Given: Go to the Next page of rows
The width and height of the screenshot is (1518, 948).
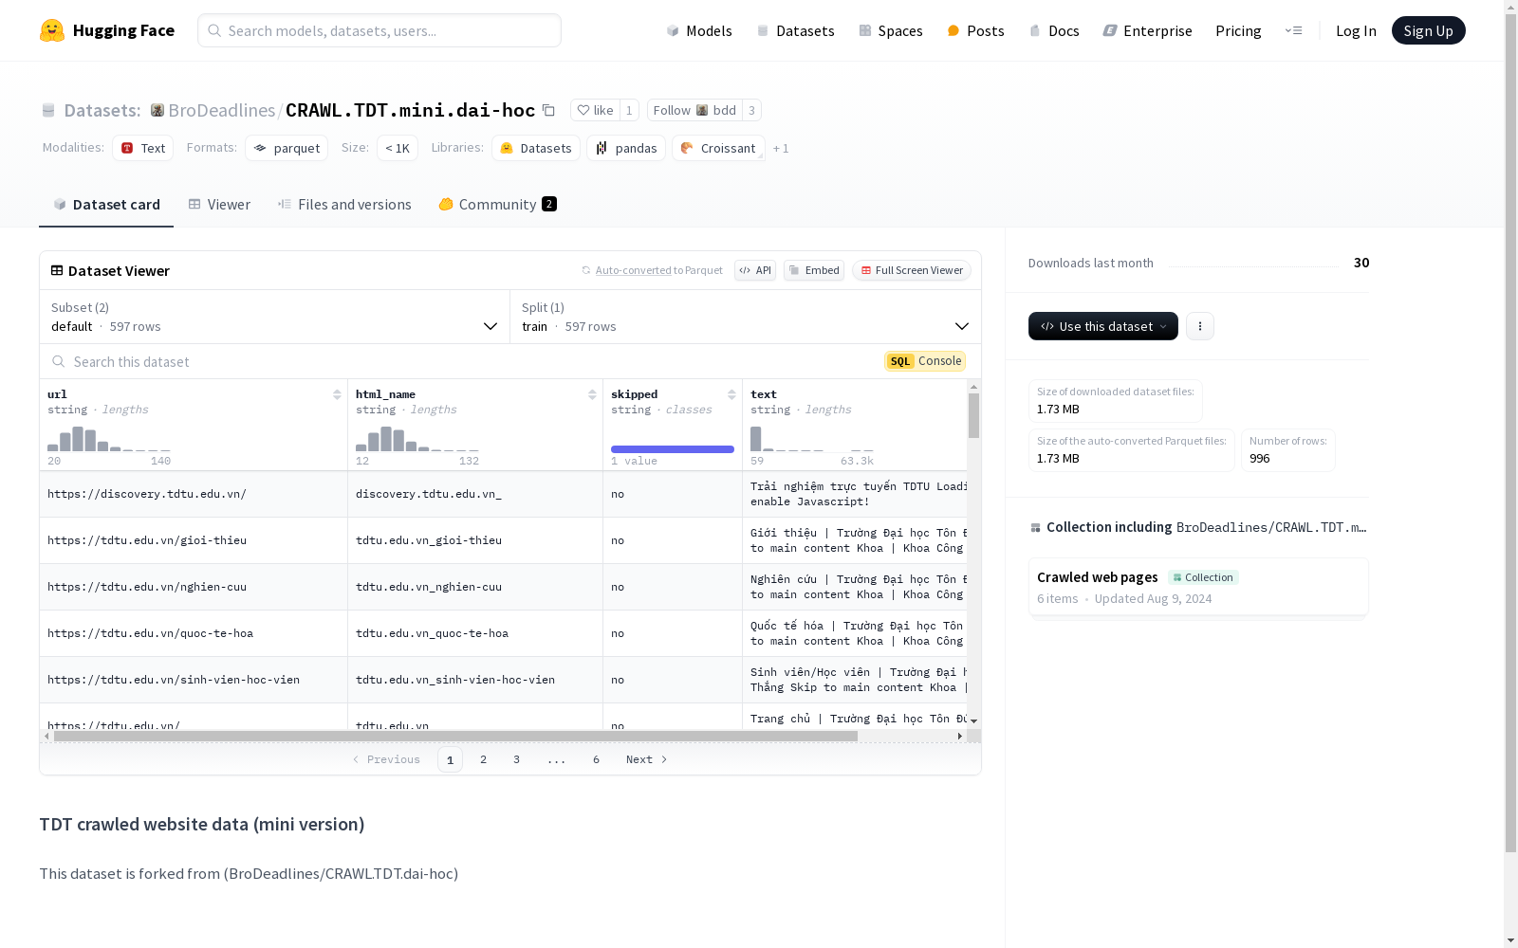Looking at the screenshot, I should point(647,759).
